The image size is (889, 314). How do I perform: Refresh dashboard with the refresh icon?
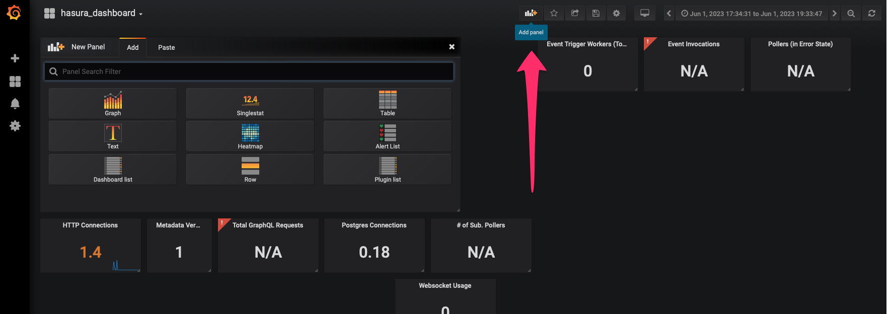point(872,14)
